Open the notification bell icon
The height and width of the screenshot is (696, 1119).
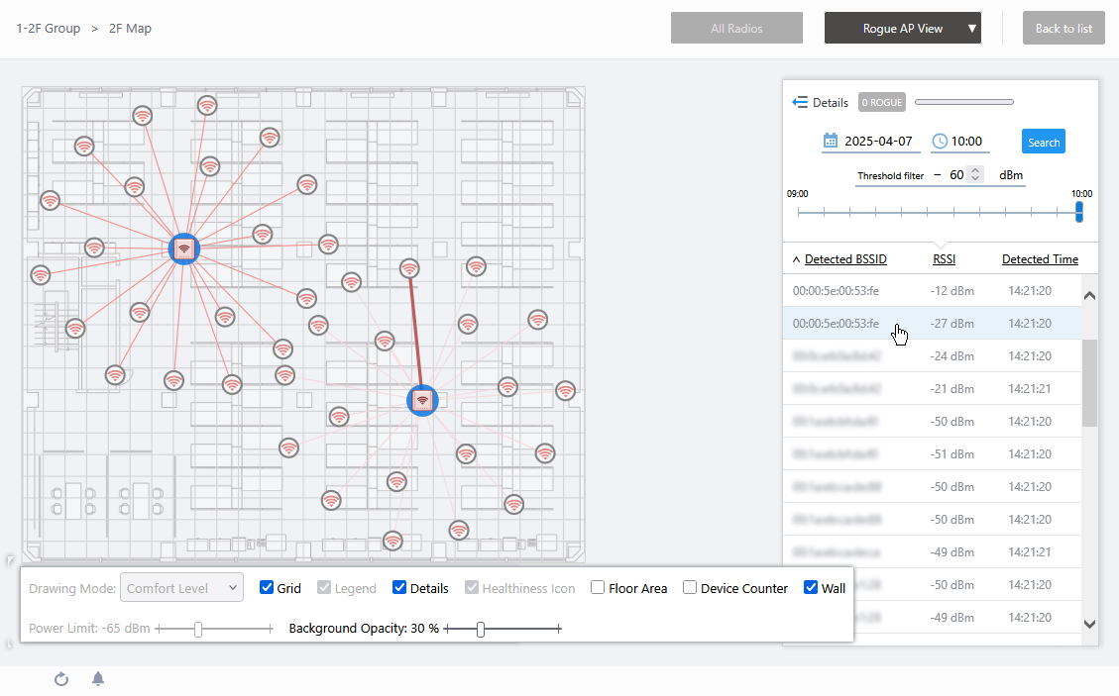pyautogui.click(x=98, y=679)
